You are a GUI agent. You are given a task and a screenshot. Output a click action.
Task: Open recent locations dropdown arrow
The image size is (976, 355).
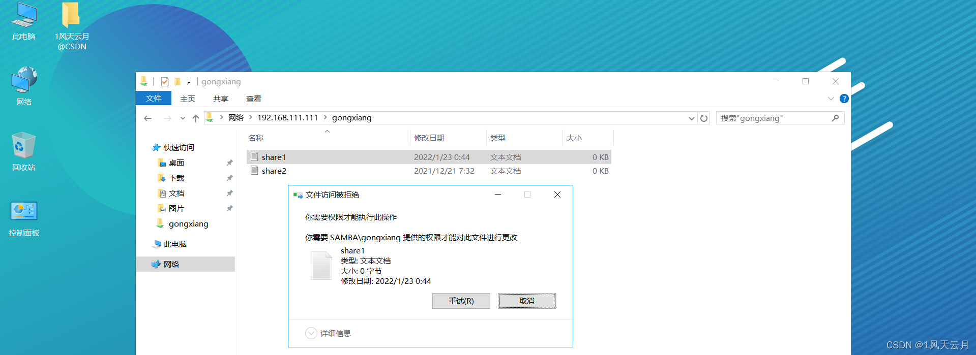[x=183, y=118]
